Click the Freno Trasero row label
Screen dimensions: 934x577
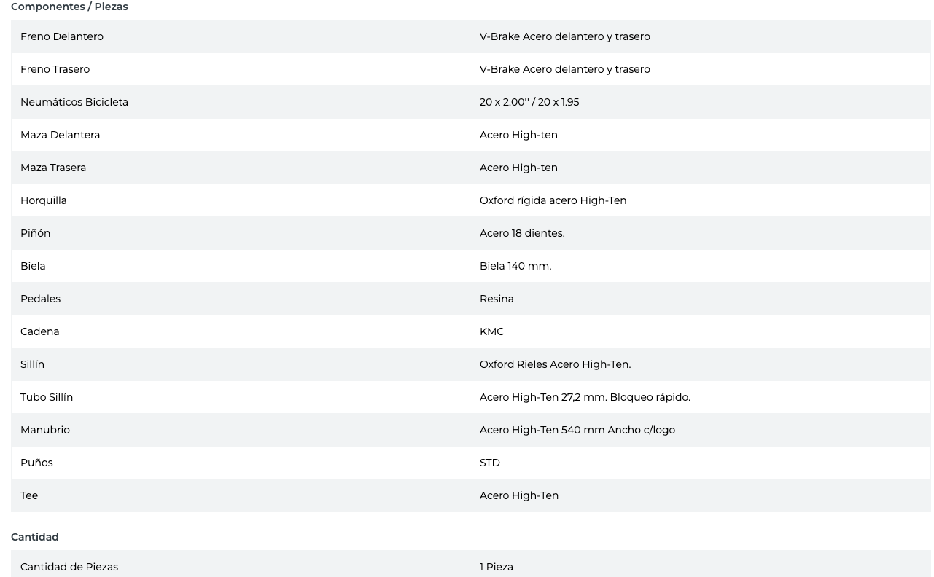[x=55, y=69]
